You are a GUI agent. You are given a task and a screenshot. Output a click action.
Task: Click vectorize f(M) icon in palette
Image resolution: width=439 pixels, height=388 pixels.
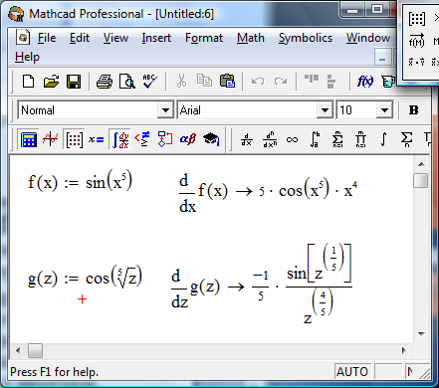point(417,41)
